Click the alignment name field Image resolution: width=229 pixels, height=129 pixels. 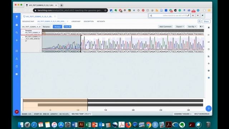click(x=31, y=27)
